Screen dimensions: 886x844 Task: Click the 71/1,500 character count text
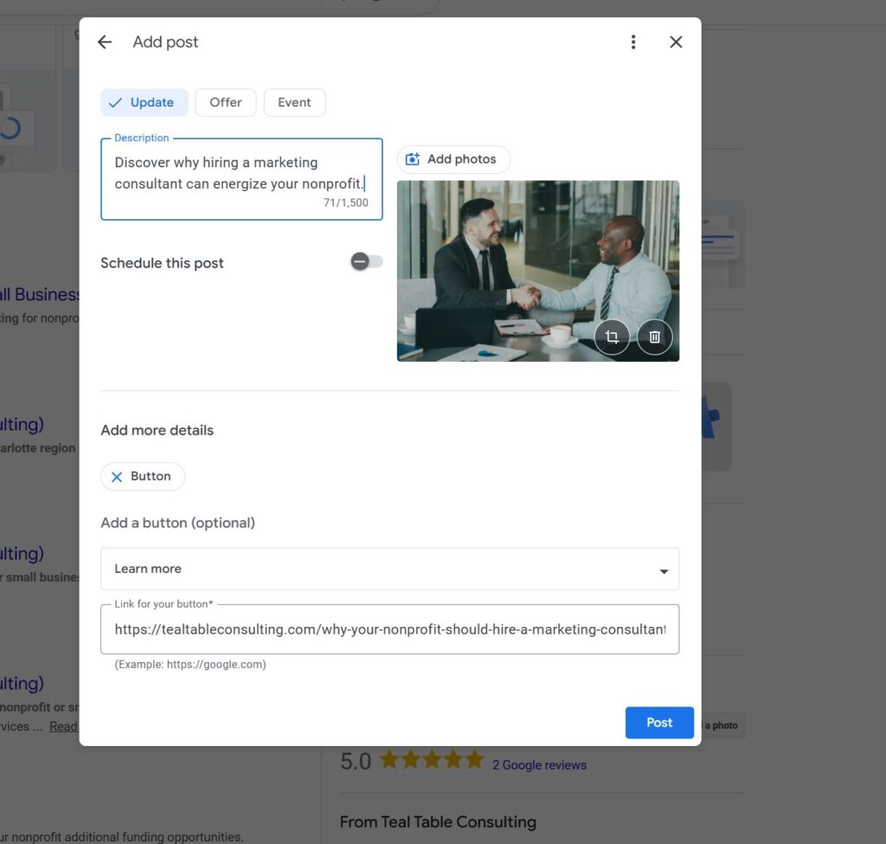tap(345, 203)
